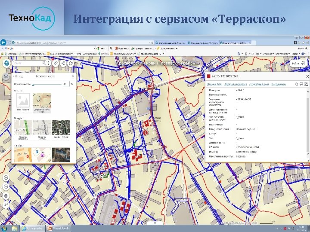The height and width of the screenshot is (232, 310).
Task: Select the Google roadmap basemap thumbnail
Action: coord(23,130)
